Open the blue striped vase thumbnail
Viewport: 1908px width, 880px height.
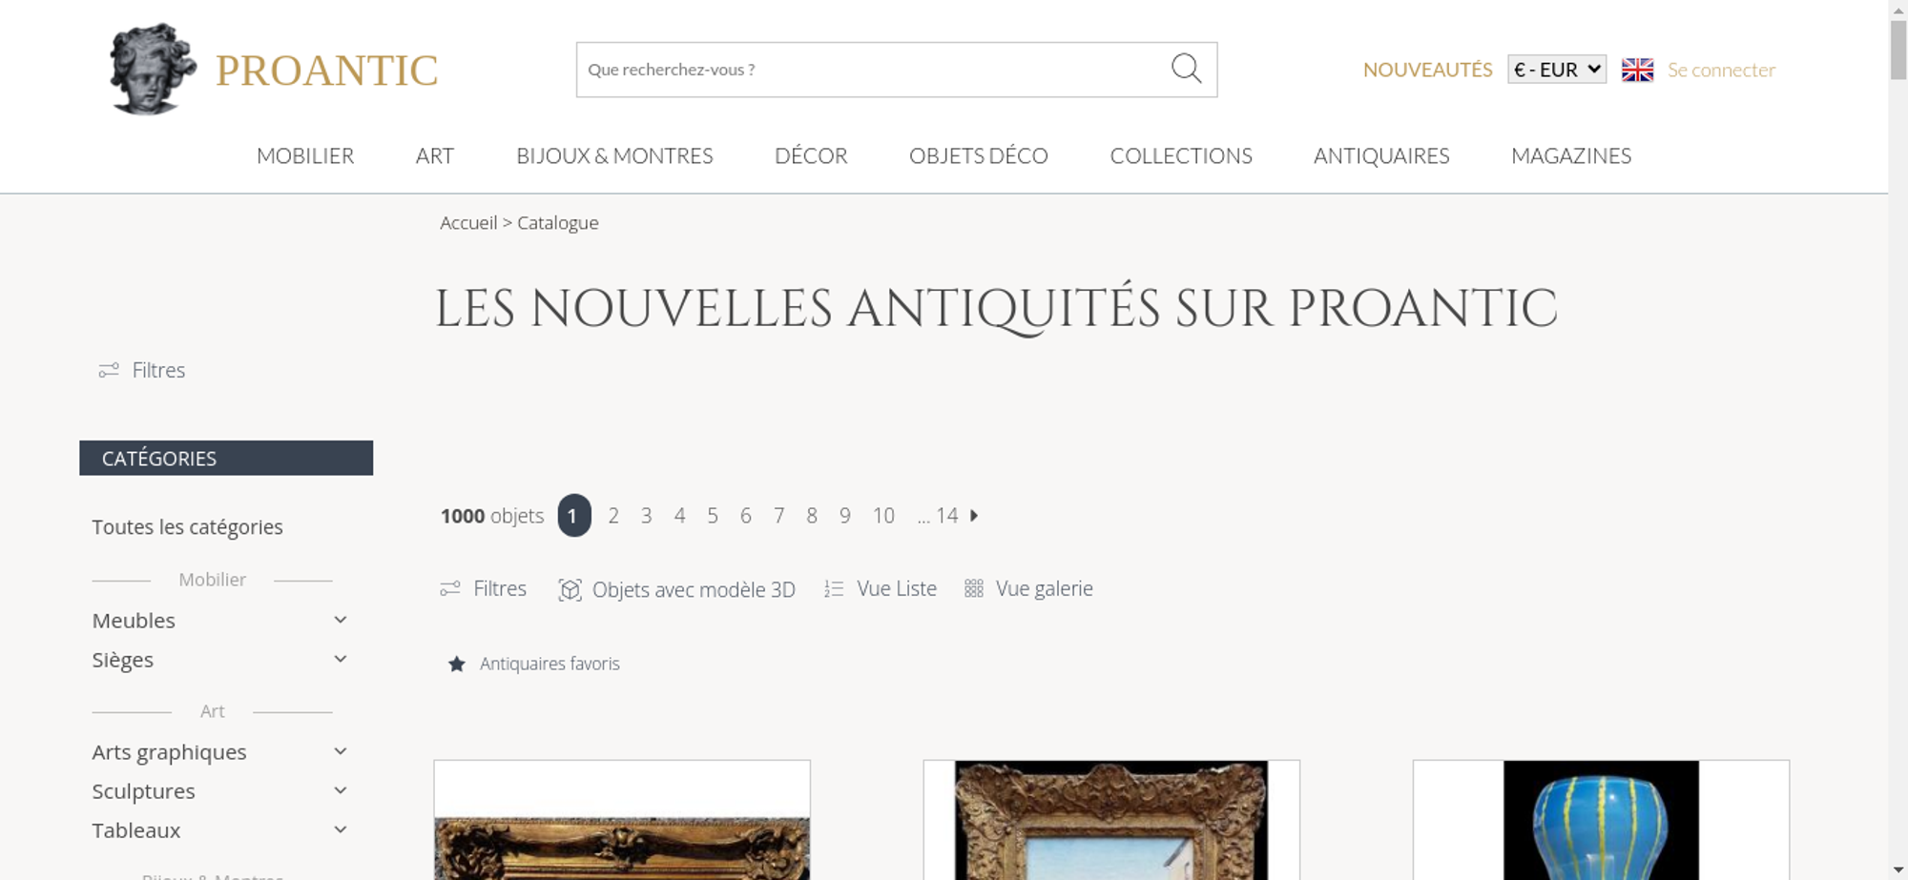tap(1601, 820)
